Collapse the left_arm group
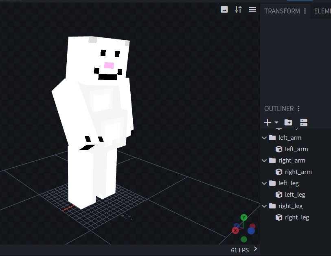Screen dimensions: 331x256 [x=264, y=138]
